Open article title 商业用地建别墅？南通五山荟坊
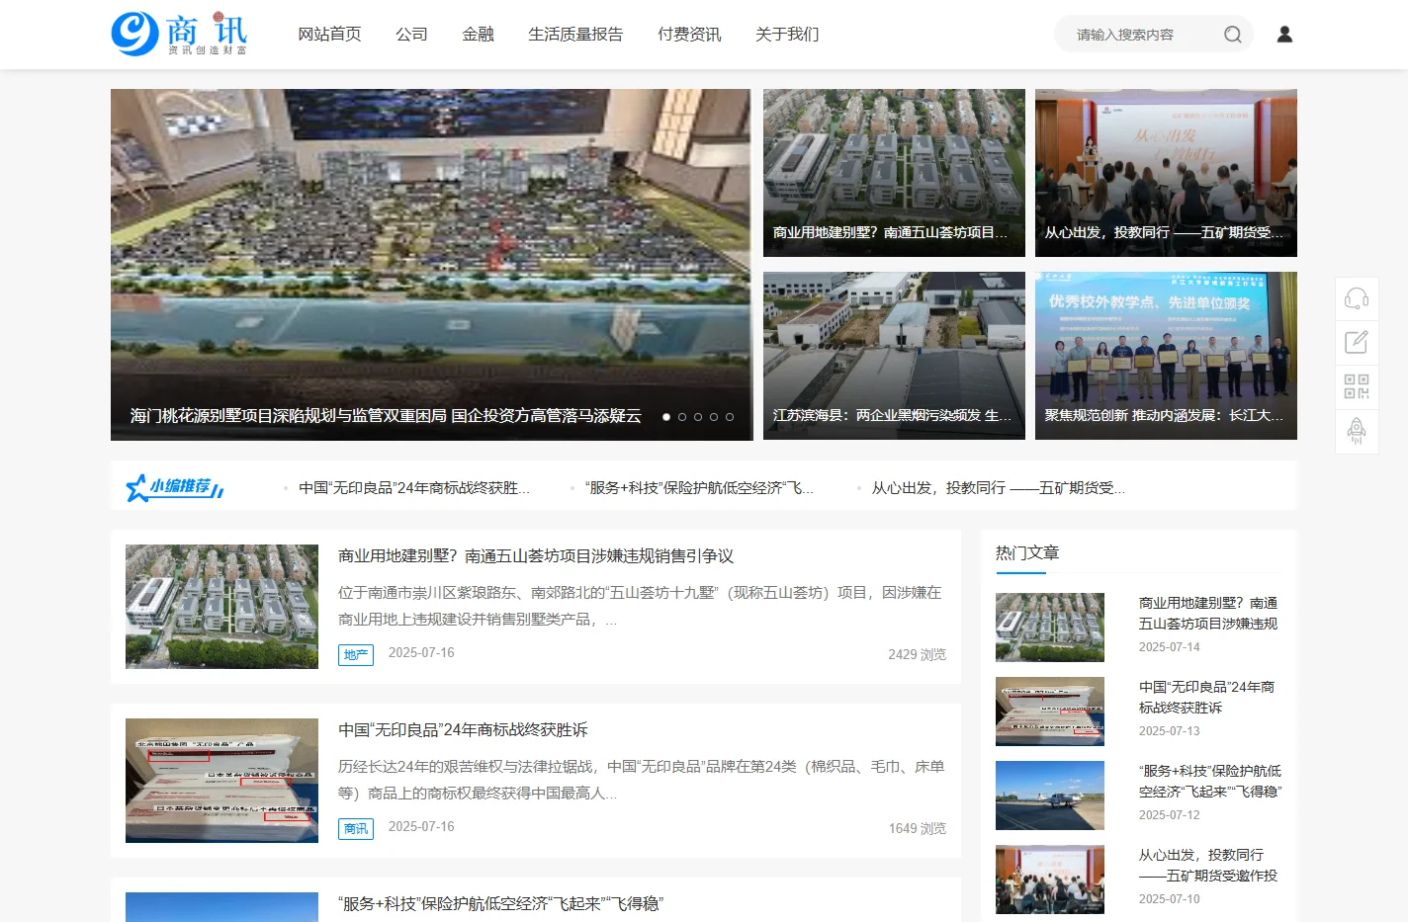Image resolution: width=1408 pixels, height=922 pixels. (x=536, y=556)
